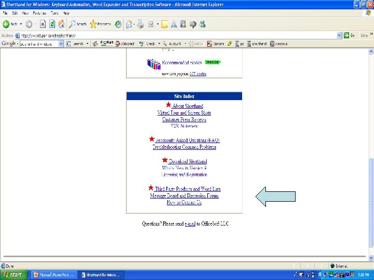374x280 pixels.
Task: Open the About Shorthand link
Action: [x=188, y=106]
